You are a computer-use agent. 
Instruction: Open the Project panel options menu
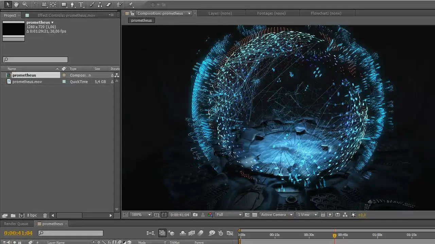pos(111,15)
